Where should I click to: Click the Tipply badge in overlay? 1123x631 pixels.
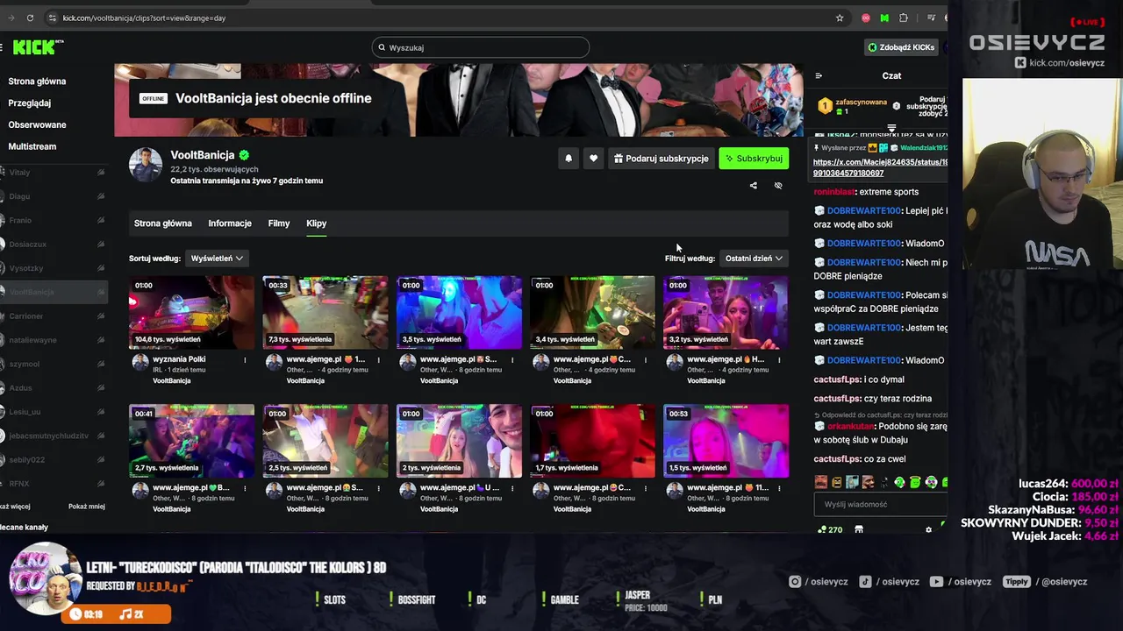pos(1017,581)
